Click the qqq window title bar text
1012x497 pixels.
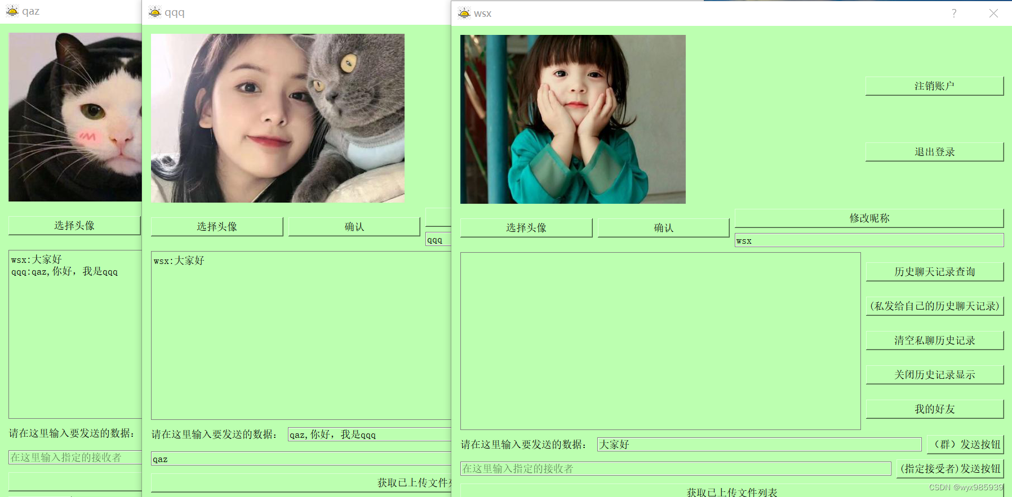(x=174, y=12)
